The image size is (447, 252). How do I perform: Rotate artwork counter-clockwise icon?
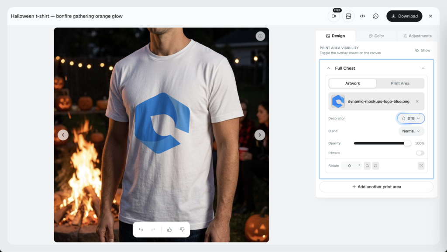376,166
